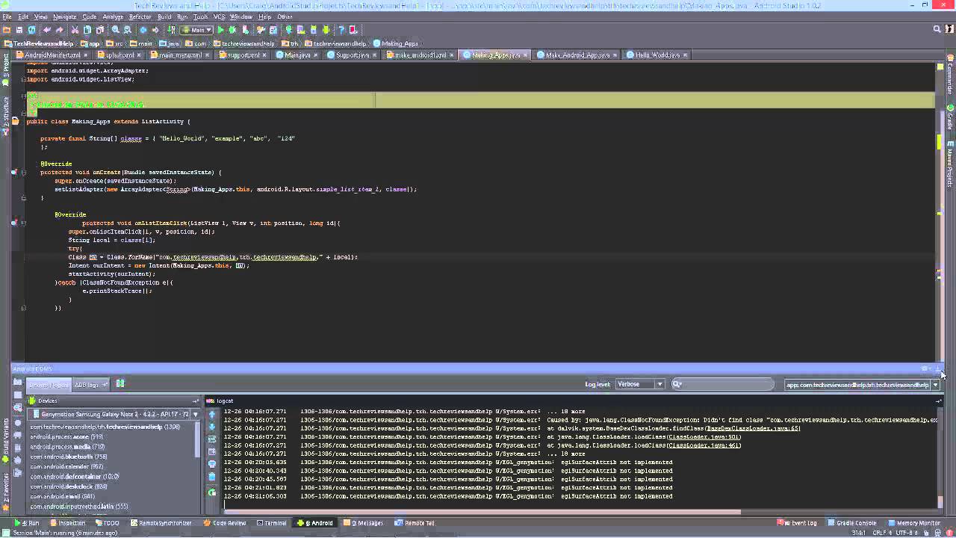Open the VCS menu
The height and width of the screenshot is (538, 956).
point(220,16)
